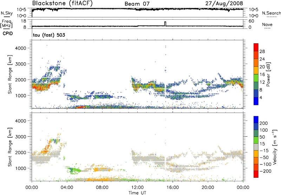Image resolution: width=281 pixels, height=195 pixels.
Task: Click the frequency spike near 15:00 UT
Action: [165, 24]
